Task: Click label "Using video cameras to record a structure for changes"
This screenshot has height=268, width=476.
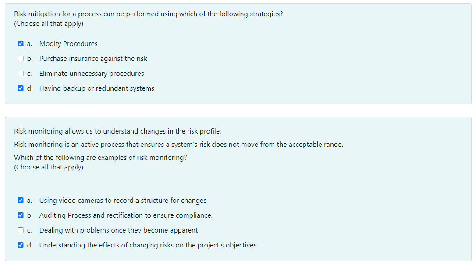Action: 123,200
